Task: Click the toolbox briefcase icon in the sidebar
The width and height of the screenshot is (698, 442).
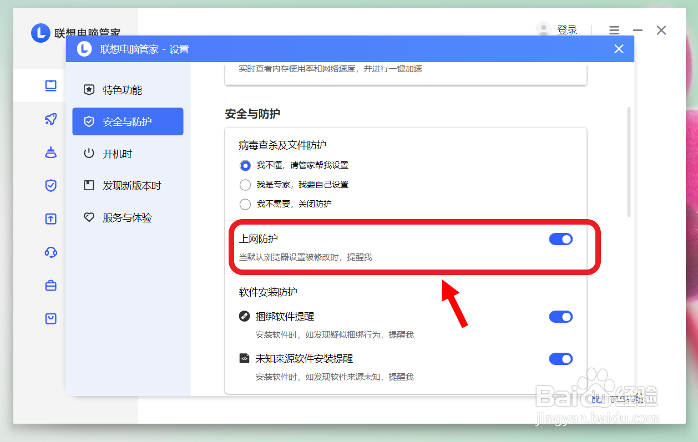Action: [51, 286]
